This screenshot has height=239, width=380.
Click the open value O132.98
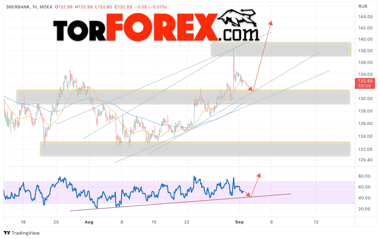tap(64, 7)
